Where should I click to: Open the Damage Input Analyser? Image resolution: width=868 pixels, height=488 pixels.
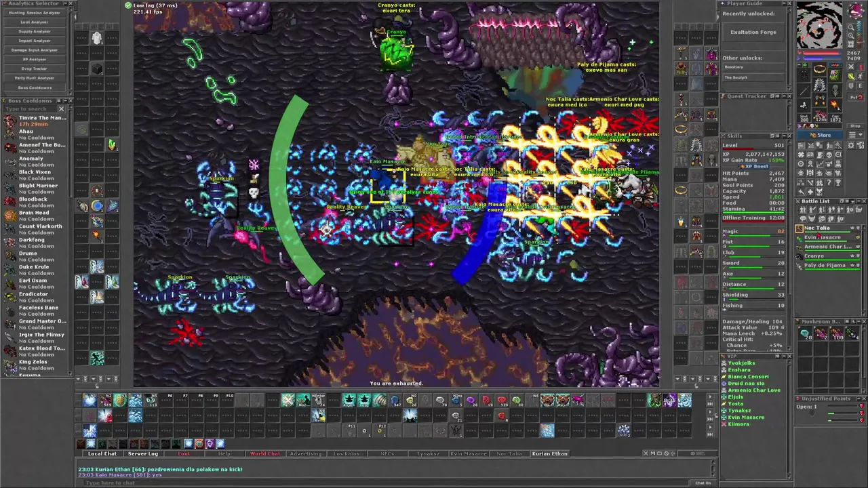pos(35,50)
